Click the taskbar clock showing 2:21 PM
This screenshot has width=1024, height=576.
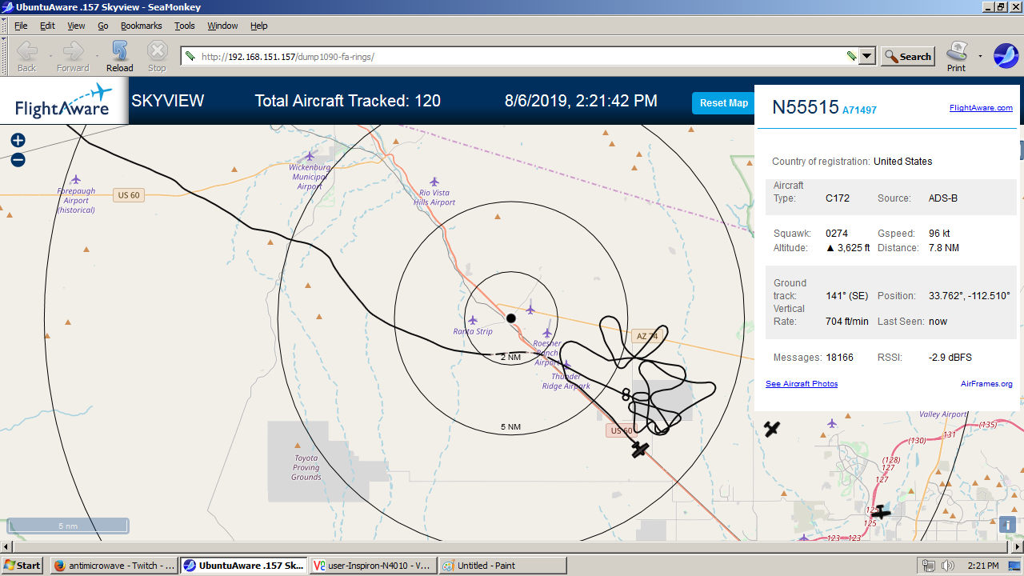point(983,566)
